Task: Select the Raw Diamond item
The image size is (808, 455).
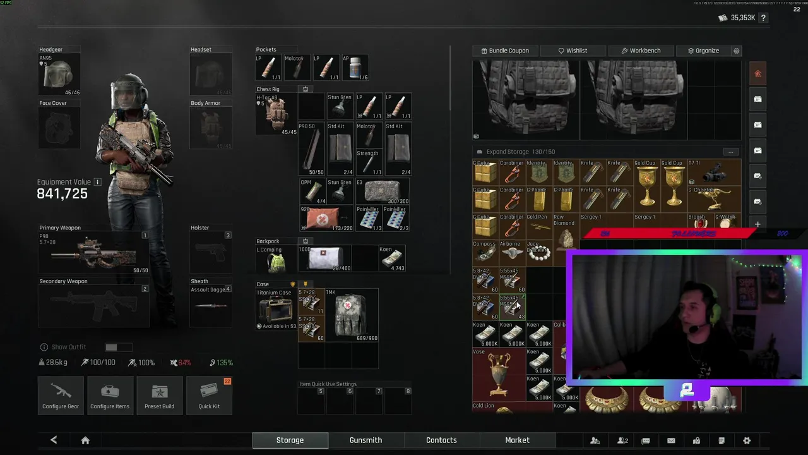Action: (566, 233)
